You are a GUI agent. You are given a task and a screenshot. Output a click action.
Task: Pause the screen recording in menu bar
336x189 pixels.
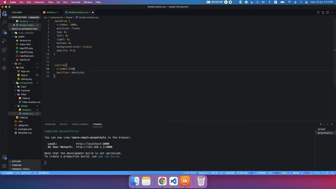tap(226, 2)
